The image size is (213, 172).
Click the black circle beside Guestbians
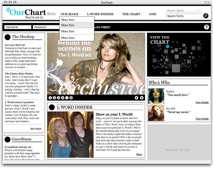click(8, 140)
